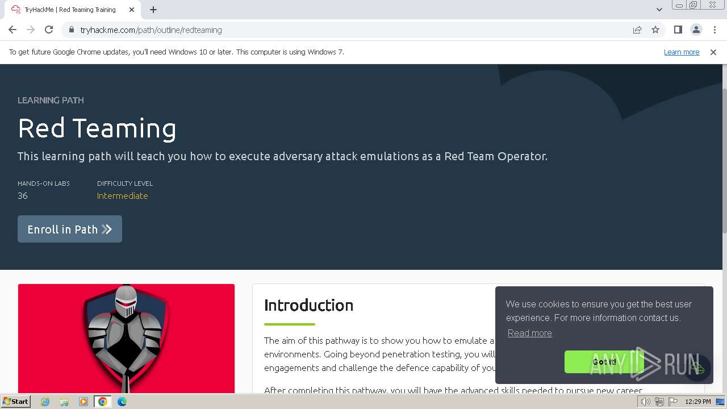The width and height of the screenshot is (727, 409).
Task: Switch to Chrome in the taskbar
Action: click(x=103, y=402)
